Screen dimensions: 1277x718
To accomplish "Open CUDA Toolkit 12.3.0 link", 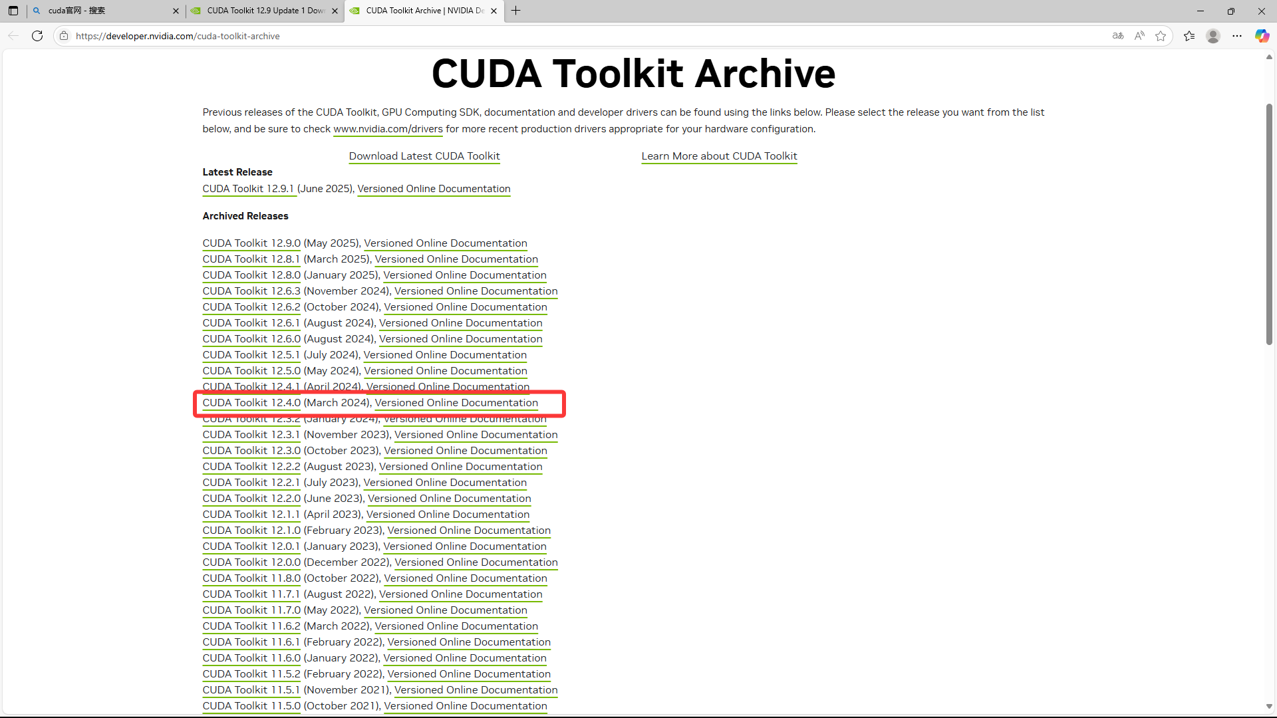I will pyautogui.click(x=251, y=451).
